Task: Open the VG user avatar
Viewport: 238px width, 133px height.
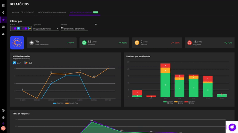Action: click(3, 128)
